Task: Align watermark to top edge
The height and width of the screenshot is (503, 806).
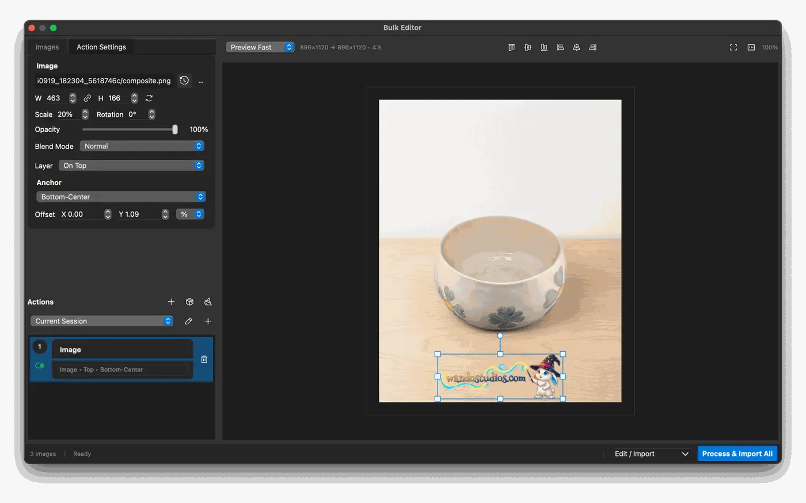Action: pos(511,47)
